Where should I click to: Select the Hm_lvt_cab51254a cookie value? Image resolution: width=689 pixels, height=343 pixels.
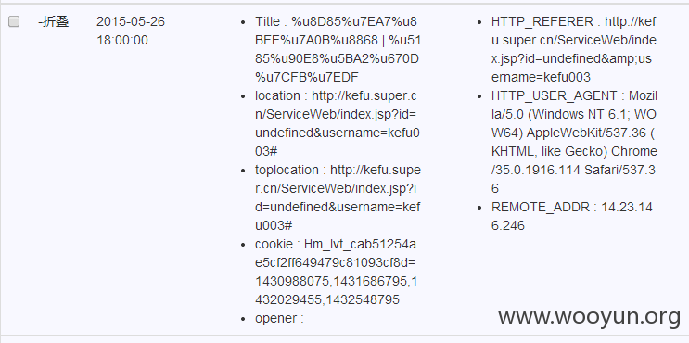coord(336,272)
